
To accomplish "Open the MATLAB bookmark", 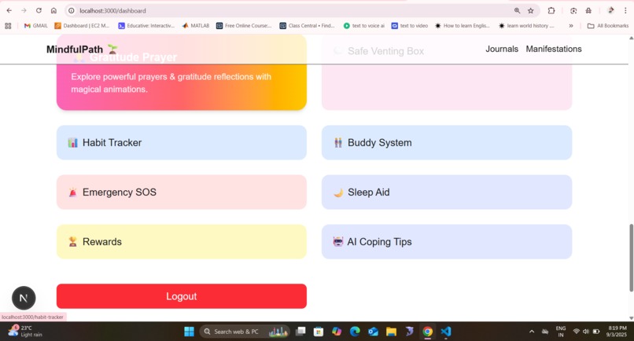I will pyautogui.click(x=196, y=25).
